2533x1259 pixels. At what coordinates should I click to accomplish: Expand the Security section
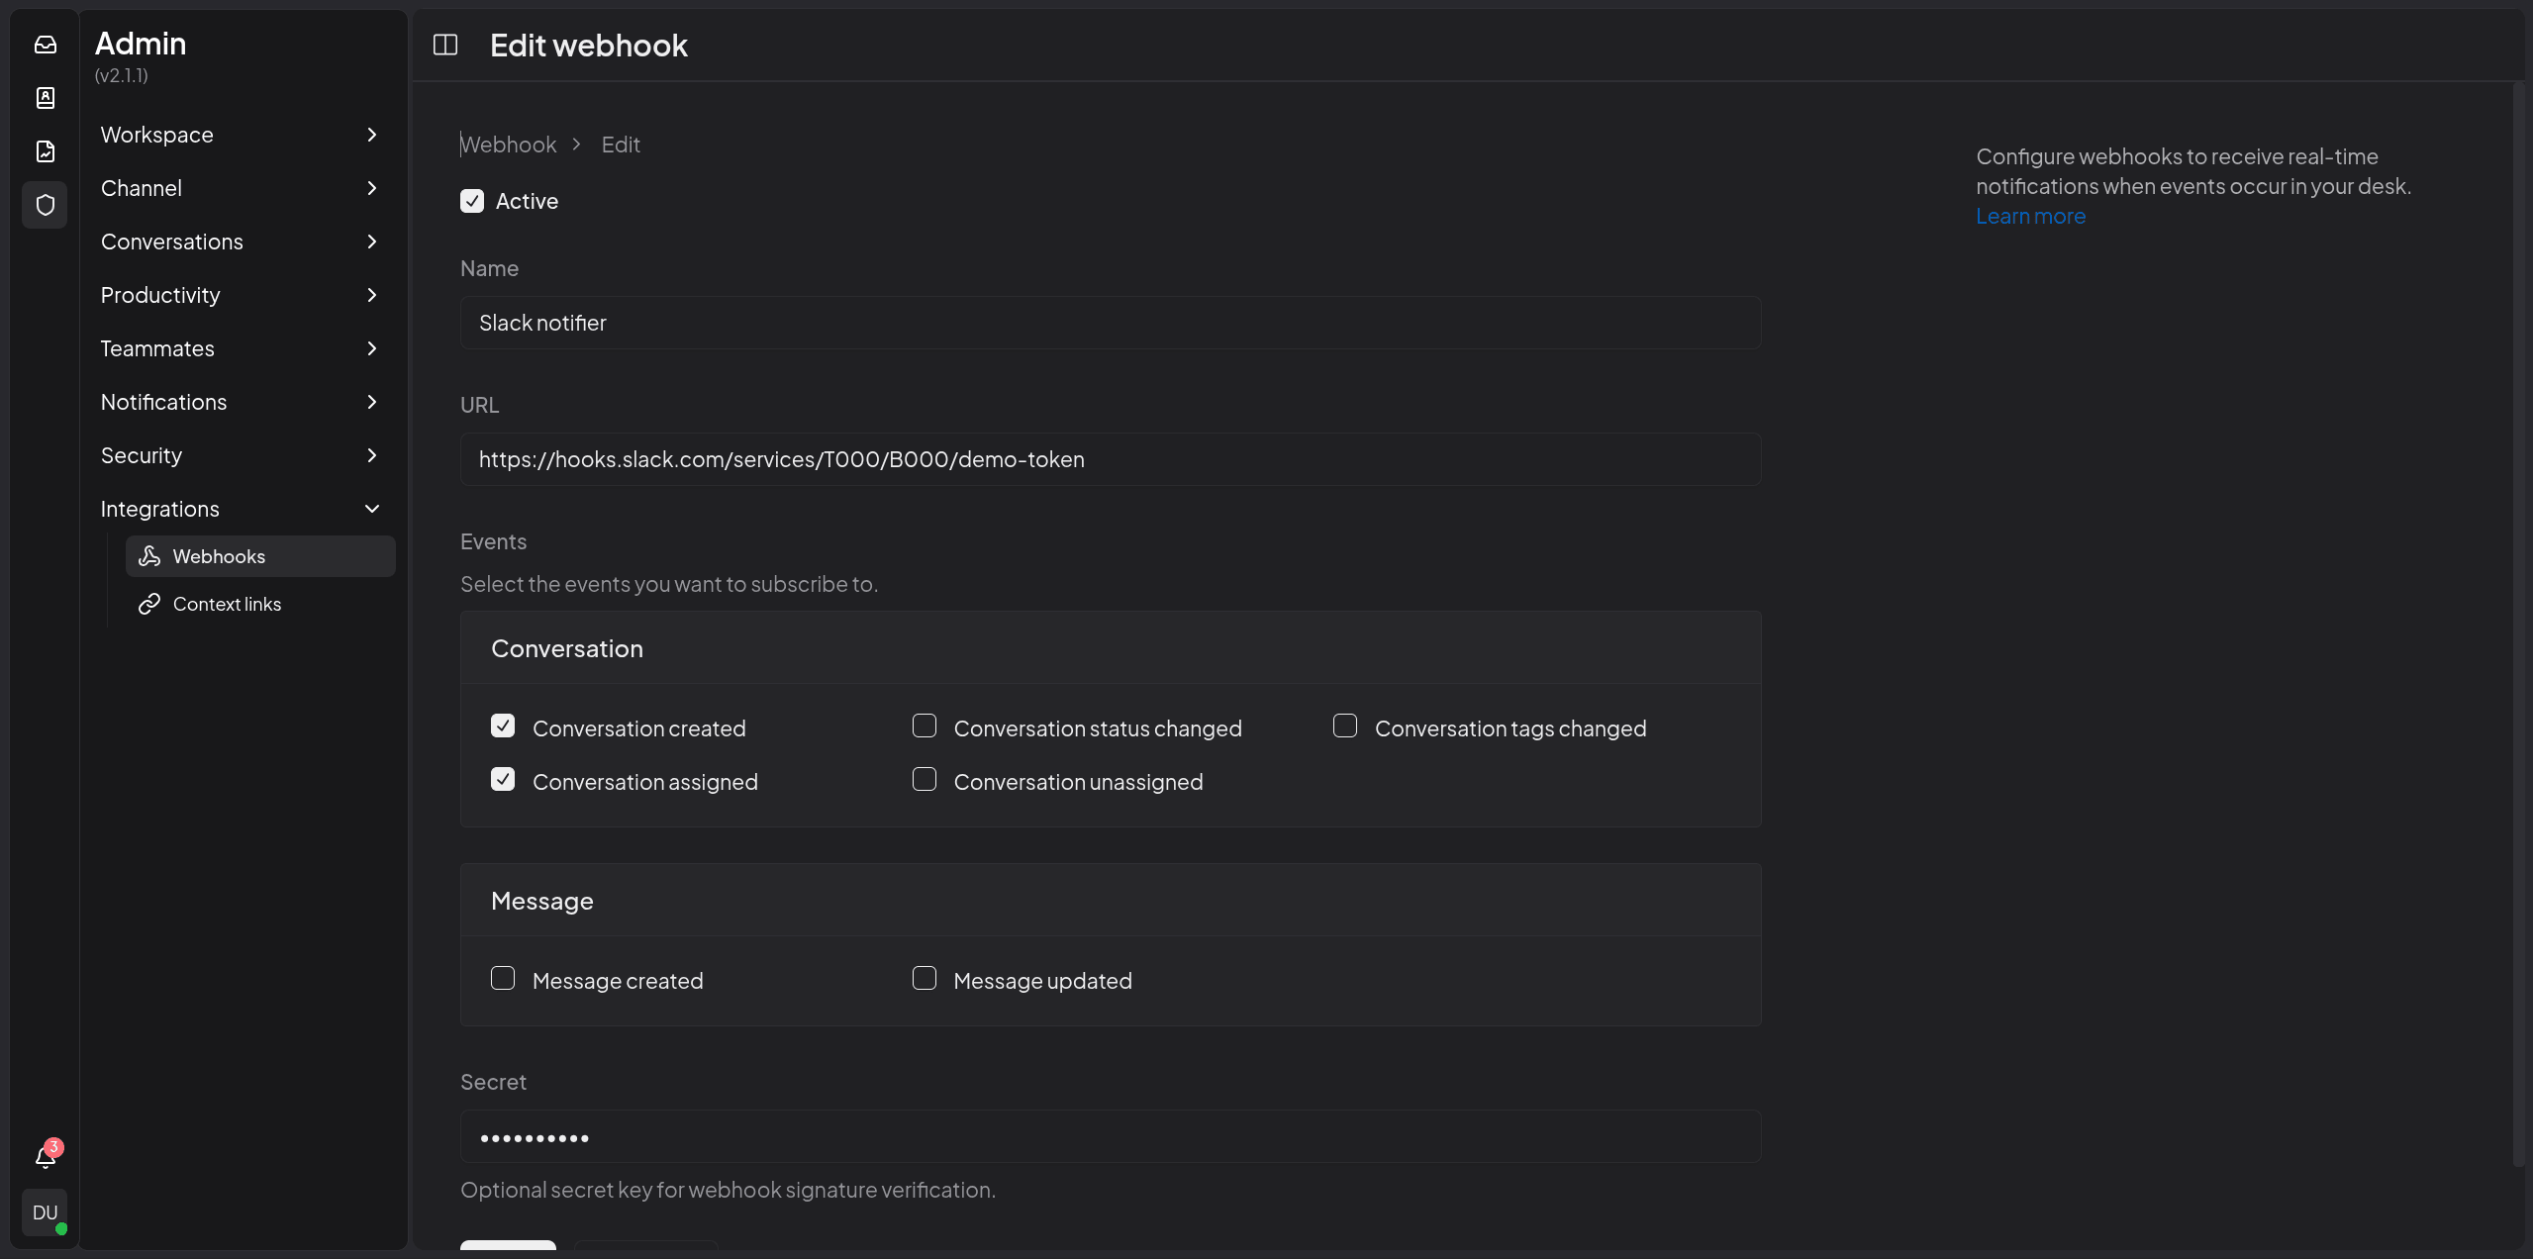coord(240,455)
